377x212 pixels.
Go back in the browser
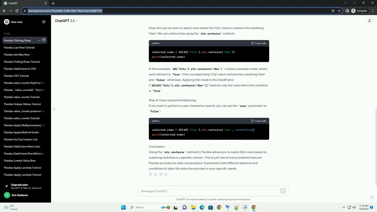[4, 11]
